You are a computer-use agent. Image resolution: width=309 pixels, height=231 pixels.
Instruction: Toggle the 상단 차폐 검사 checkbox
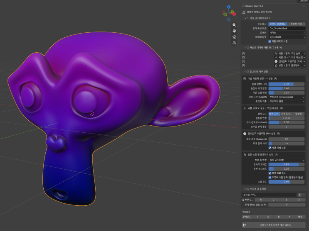pyautogui.click(x=270, y=173)
